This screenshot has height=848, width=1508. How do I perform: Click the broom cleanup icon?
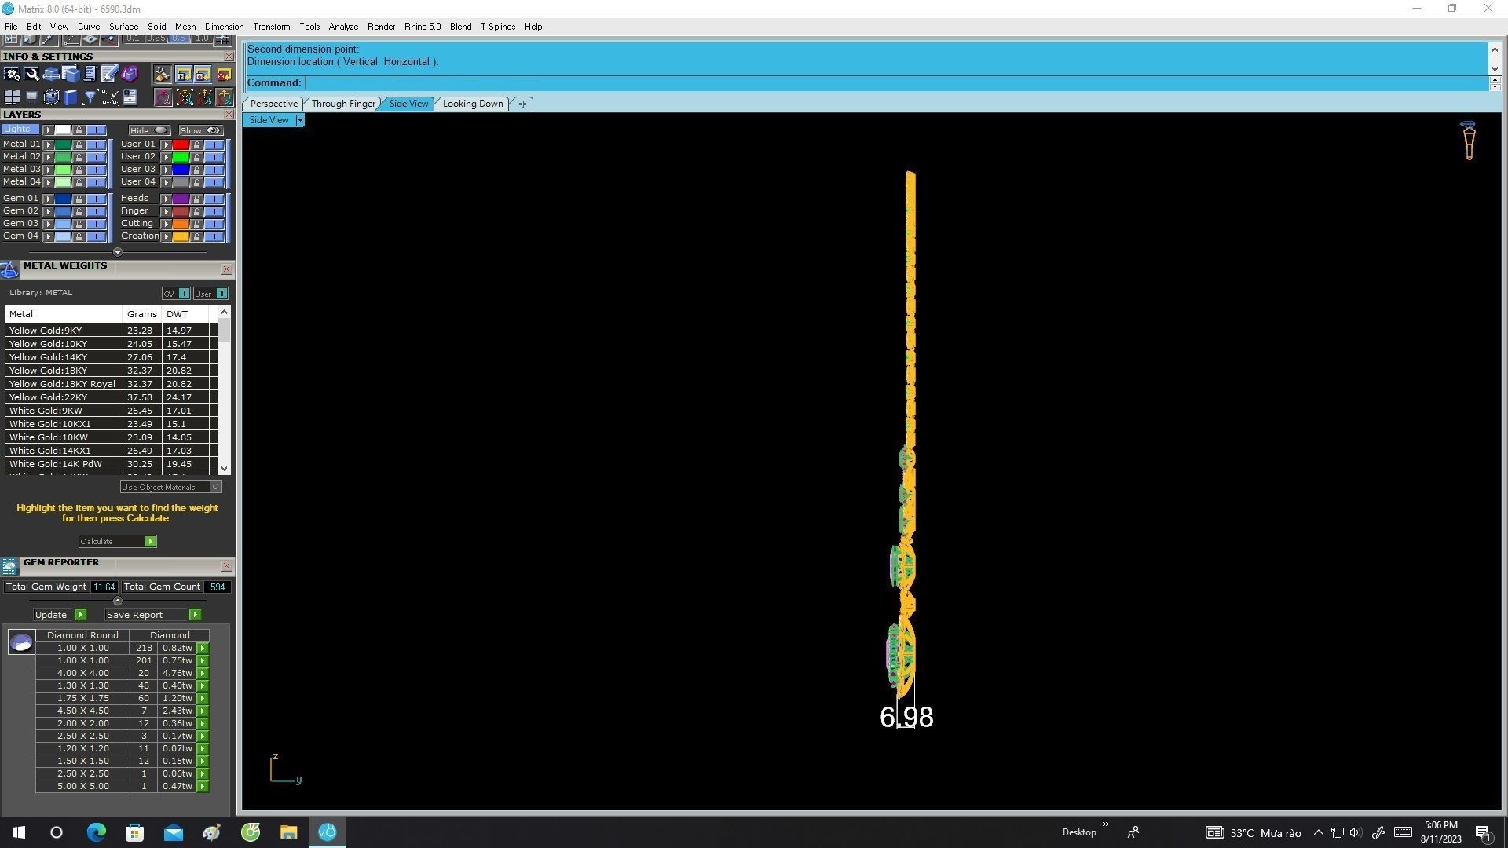163,75
